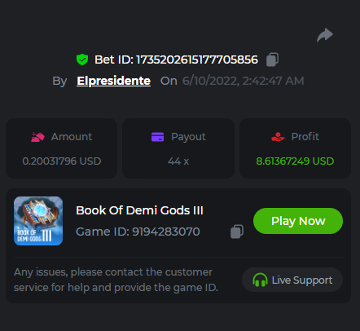Open Live Support chat
The width and height of the screenshot is (360, 331).
292,280
